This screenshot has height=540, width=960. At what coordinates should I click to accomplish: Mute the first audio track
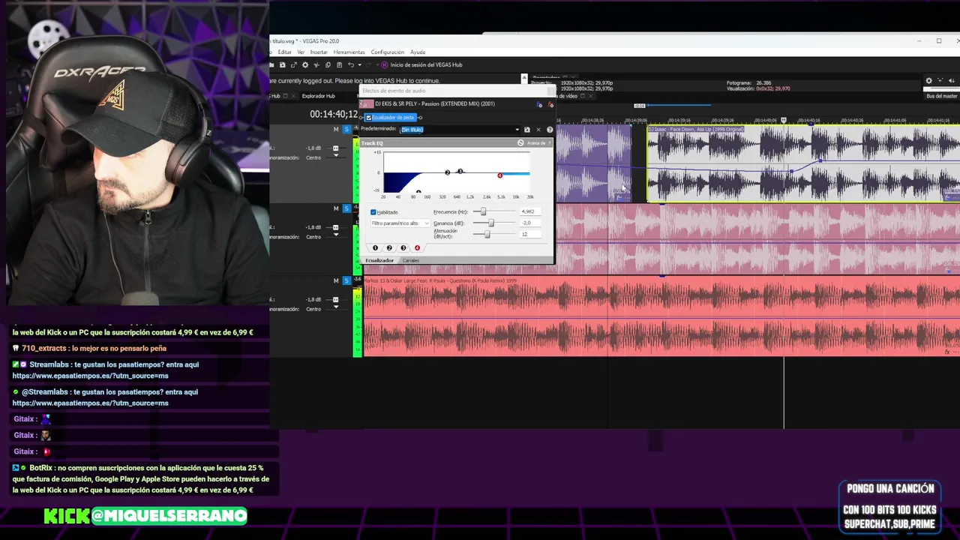(336, 130)
